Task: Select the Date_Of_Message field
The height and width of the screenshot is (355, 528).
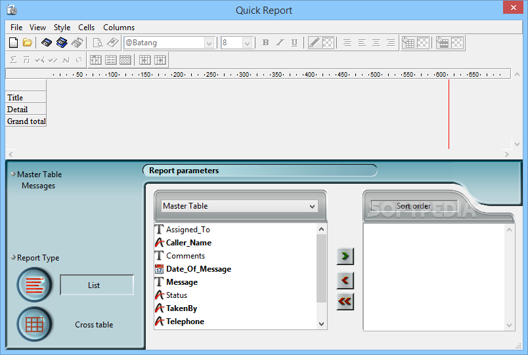Action: point(236,269)
